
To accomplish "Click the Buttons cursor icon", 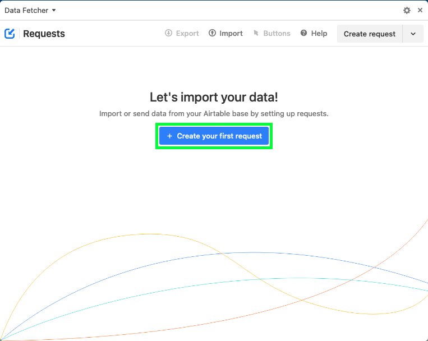I will 256,33.
